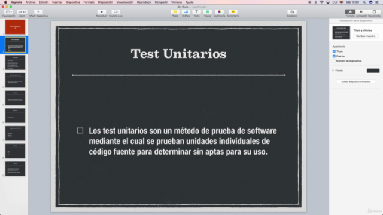Open the Ventana menu
383x215 pixels.
click(177, 2)
